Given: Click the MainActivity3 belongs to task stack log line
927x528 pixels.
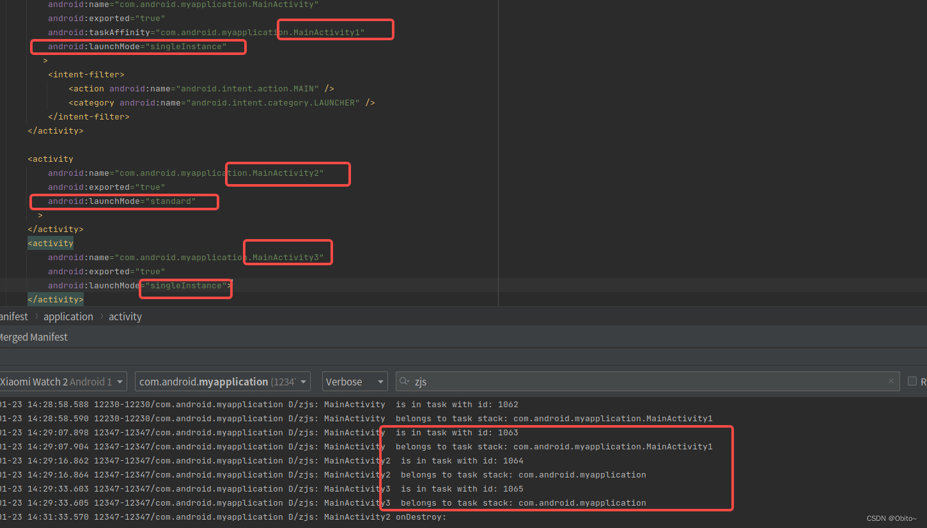Looking at the screenshot, I should click(x=323, y=503).
